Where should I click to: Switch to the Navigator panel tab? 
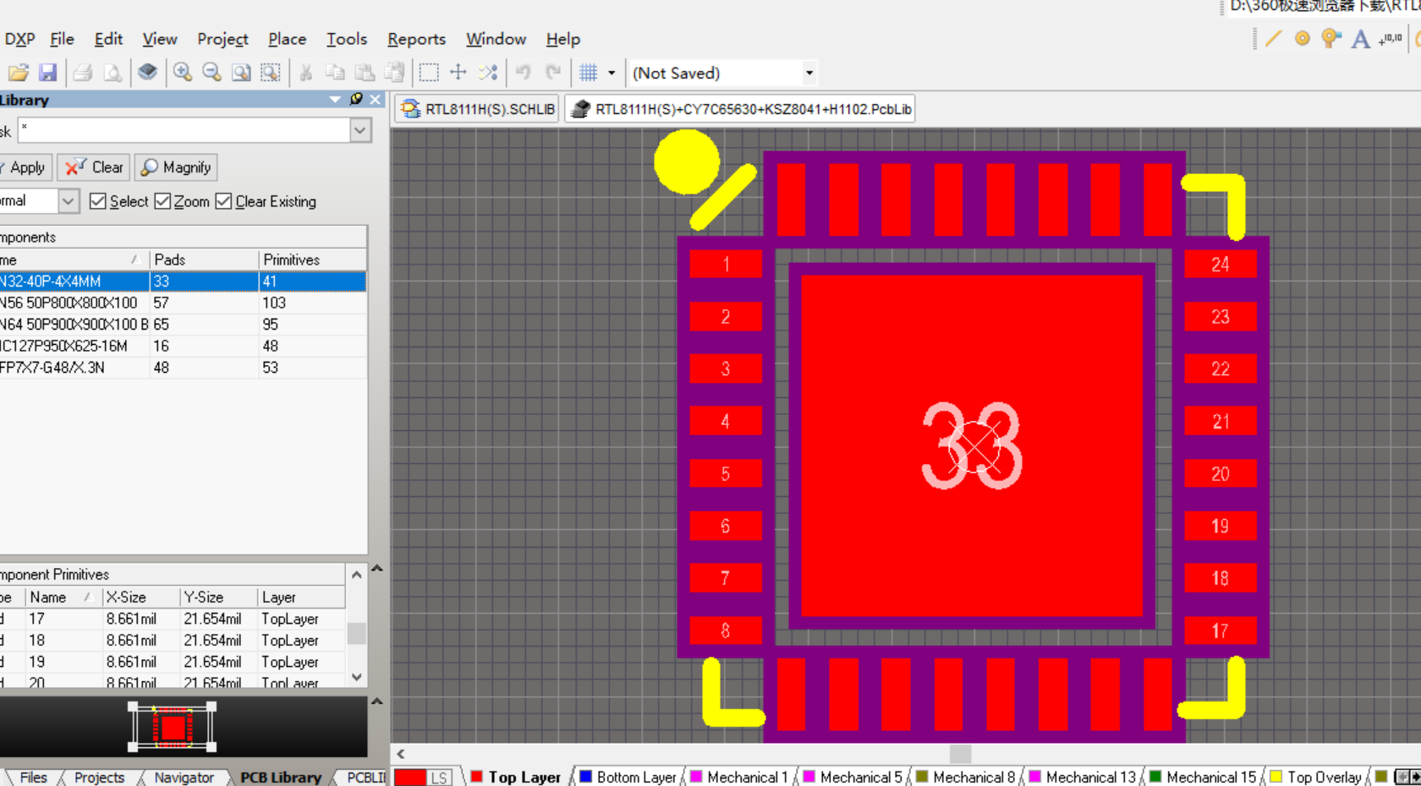pos(184,777)
